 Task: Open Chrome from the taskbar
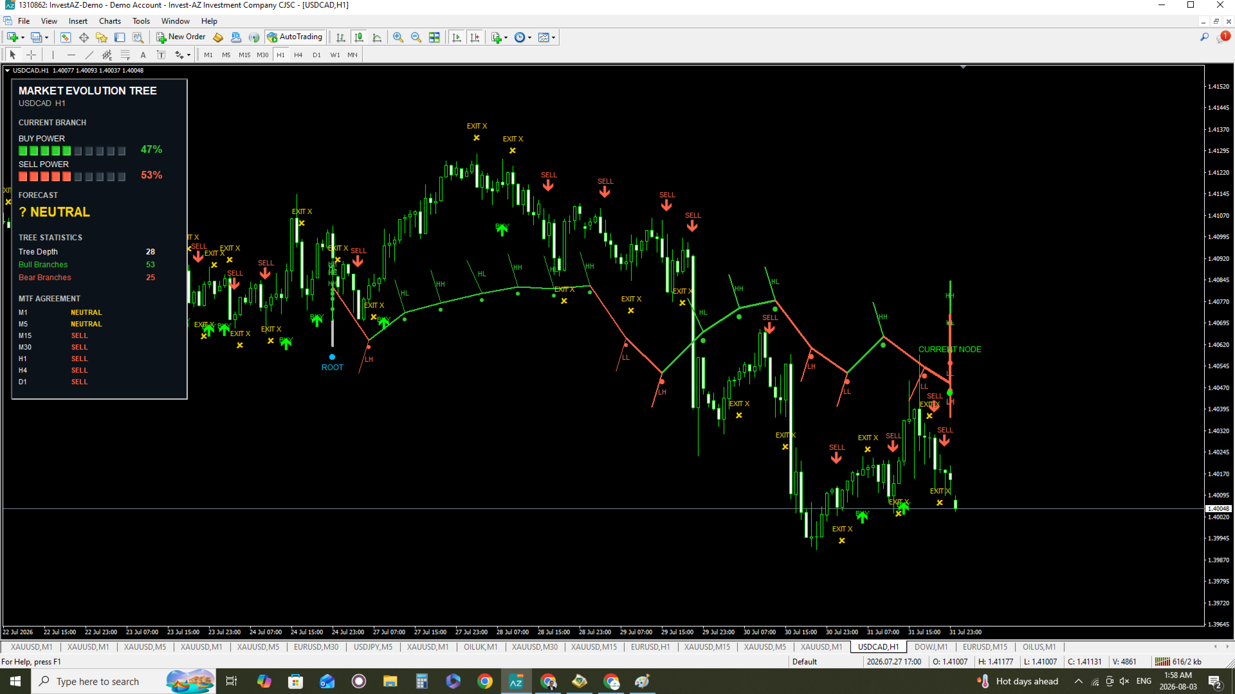point(485,681)
